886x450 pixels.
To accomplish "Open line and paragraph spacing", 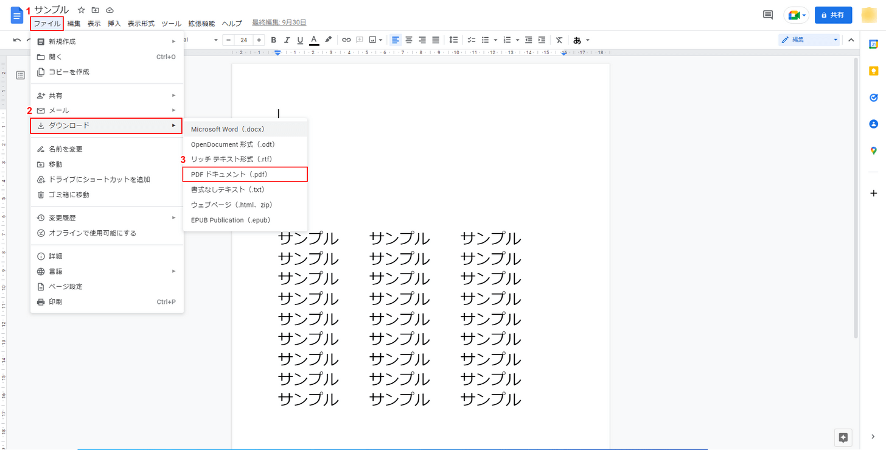I will pyautogui.click(x=453, y=40).
